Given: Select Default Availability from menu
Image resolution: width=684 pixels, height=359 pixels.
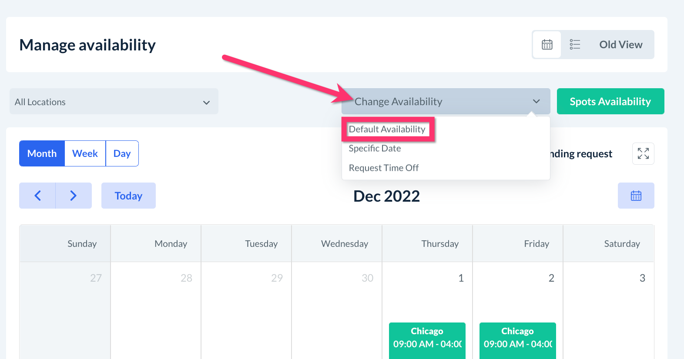Looking at the screenshot, I should (x=387, y=129).
